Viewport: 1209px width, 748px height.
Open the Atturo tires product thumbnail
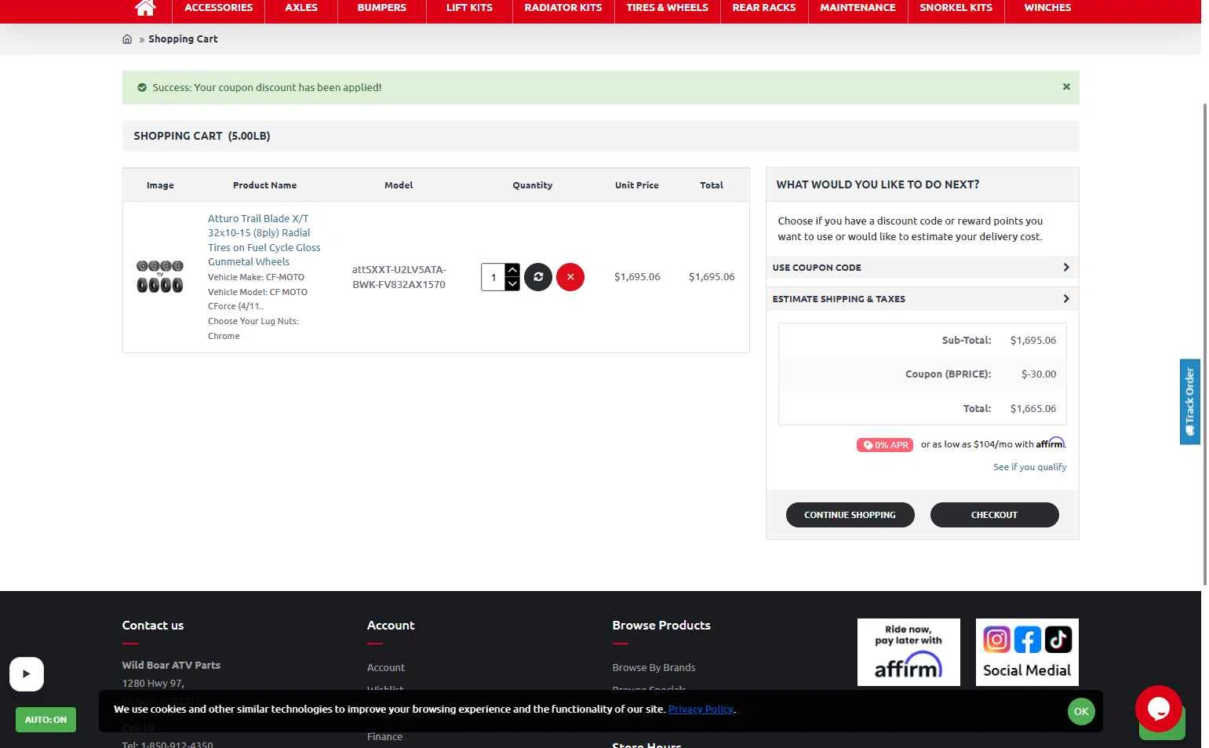[x=160, y=277]
